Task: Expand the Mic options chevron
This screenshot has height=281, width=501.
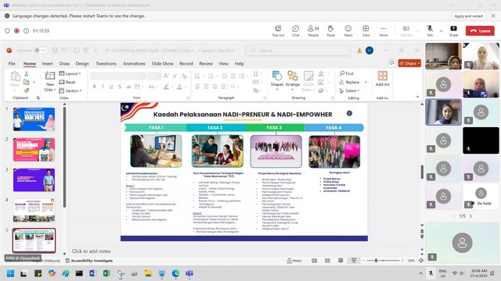Action: (x=442, y=31)
